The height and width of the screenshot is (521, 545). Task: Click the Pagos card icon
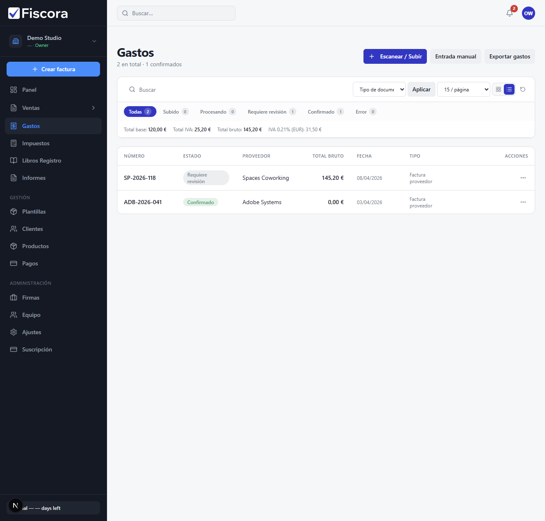click(14, 263)
